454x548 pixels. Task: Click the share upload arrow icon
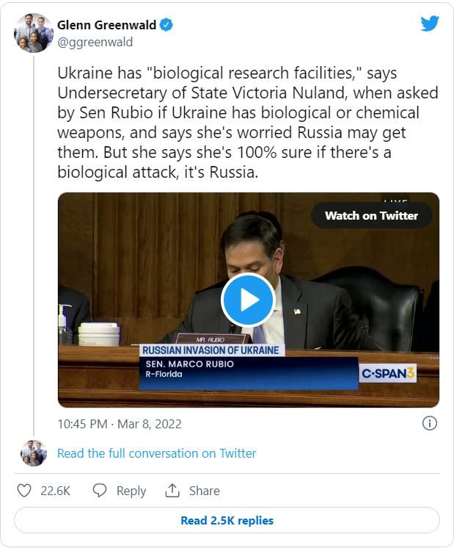tap(172, 490)
